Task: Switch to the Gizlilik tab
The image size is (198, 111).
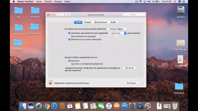Action: pyautogui.click(x=113, y=22)
